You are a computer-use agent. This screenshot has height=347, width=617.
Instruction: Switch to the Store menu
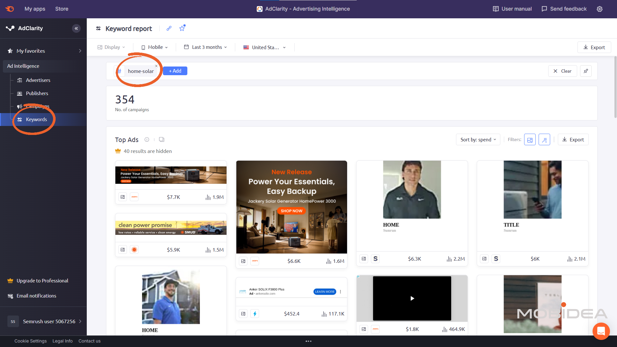(61, 9)
